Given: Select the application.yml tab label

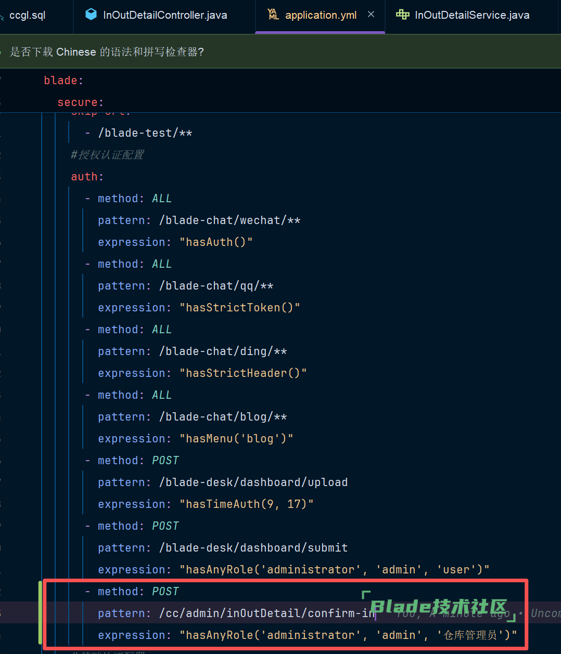Looking at the screenshot, I should (x=321, y=15).
